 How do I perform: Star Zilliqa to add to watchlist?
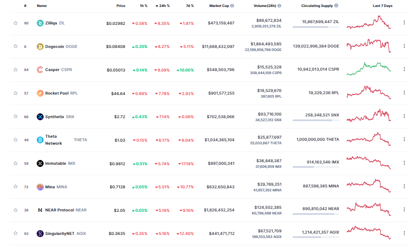pos(16,23)
